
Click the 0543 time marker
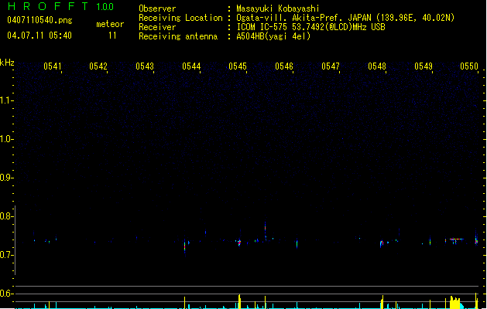(145, 66)
